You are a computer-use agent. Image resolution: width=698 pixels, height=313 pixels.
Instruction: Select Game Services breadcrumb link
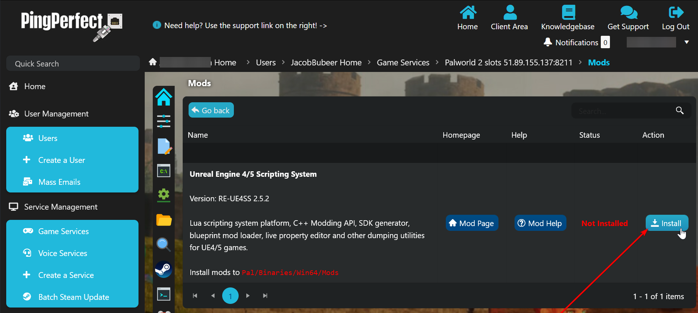(x=403, y=62)
